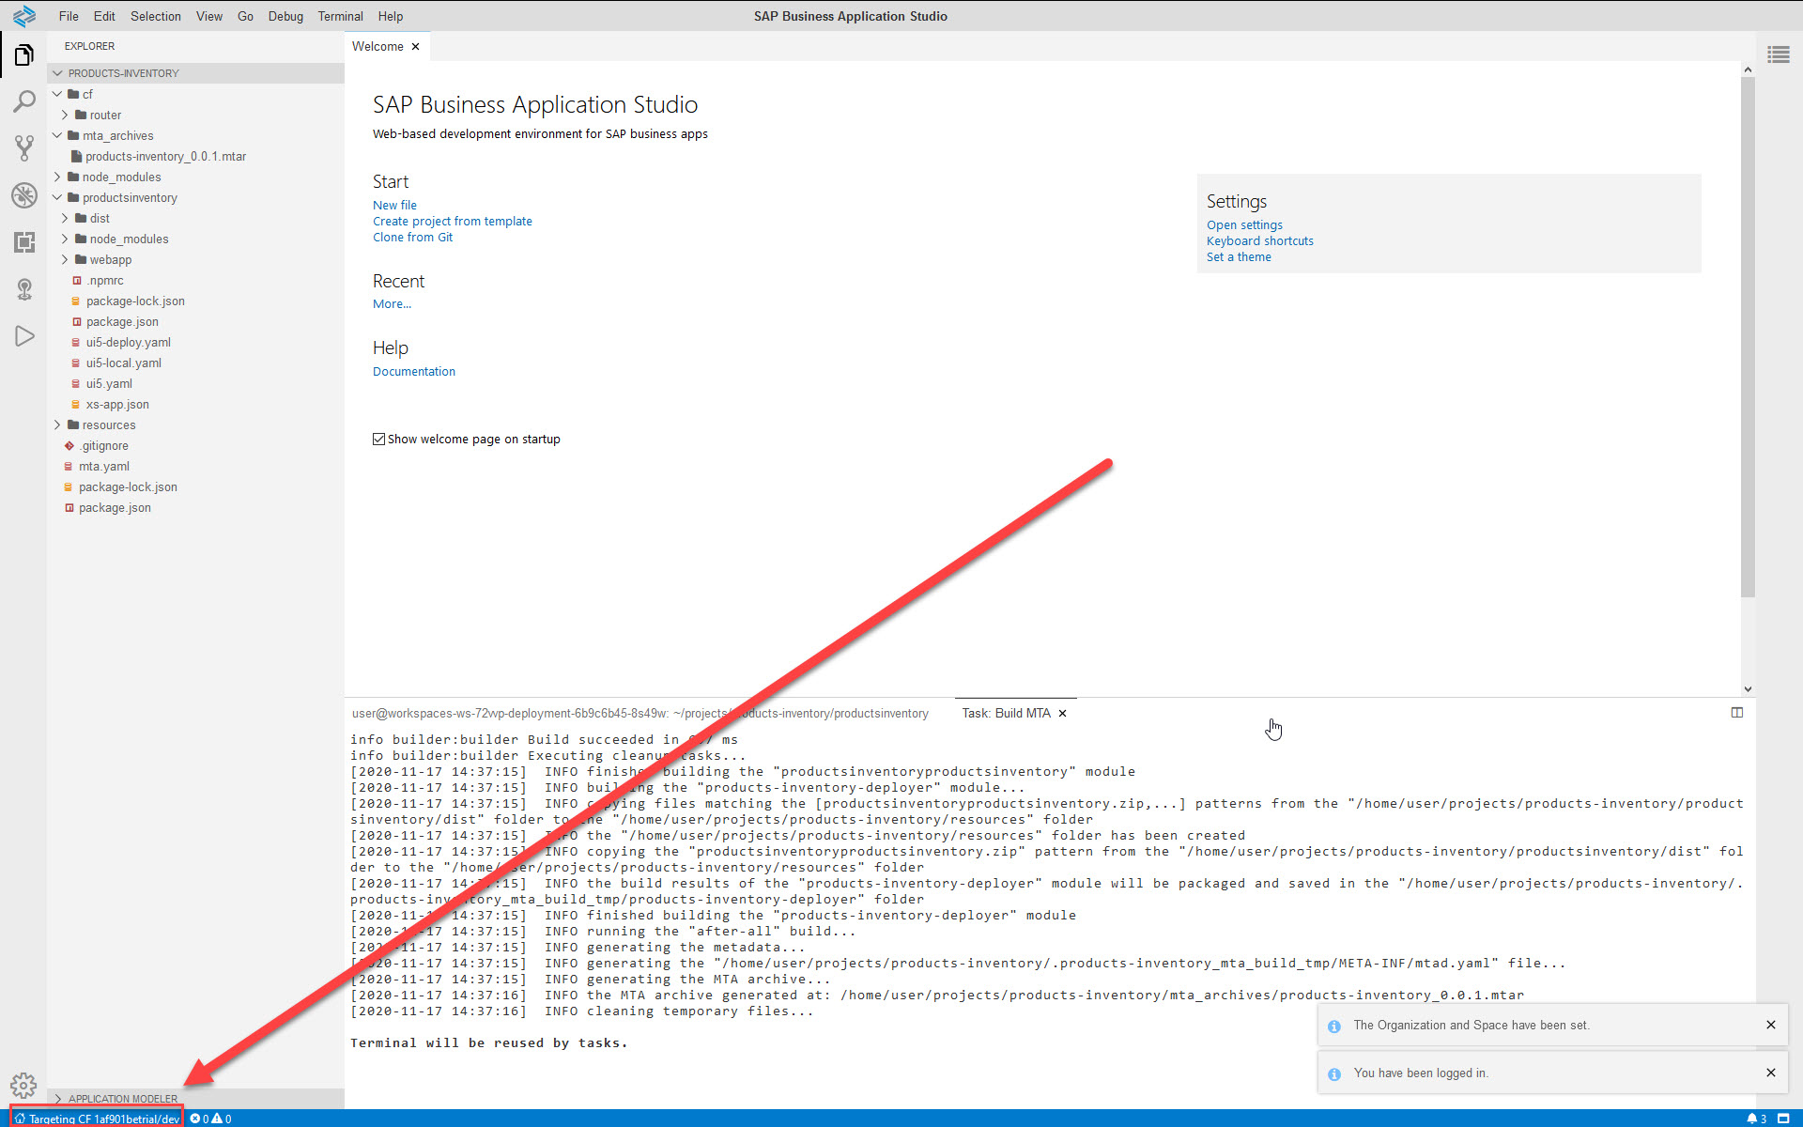This screenshot has width=1803, height=1127.
Task: Open the deployment rocket-like icon in activity bar
Action: point(24,289)
